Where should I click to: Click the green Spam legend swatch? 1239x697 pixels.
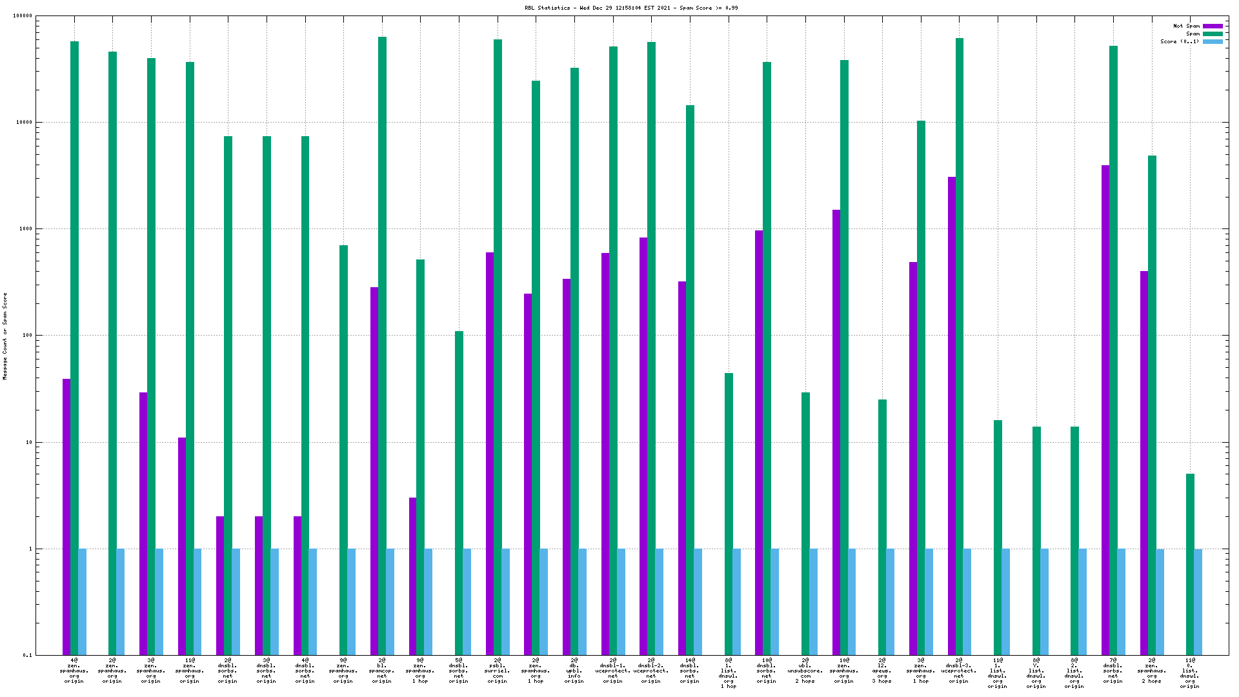pos(1213,34)
